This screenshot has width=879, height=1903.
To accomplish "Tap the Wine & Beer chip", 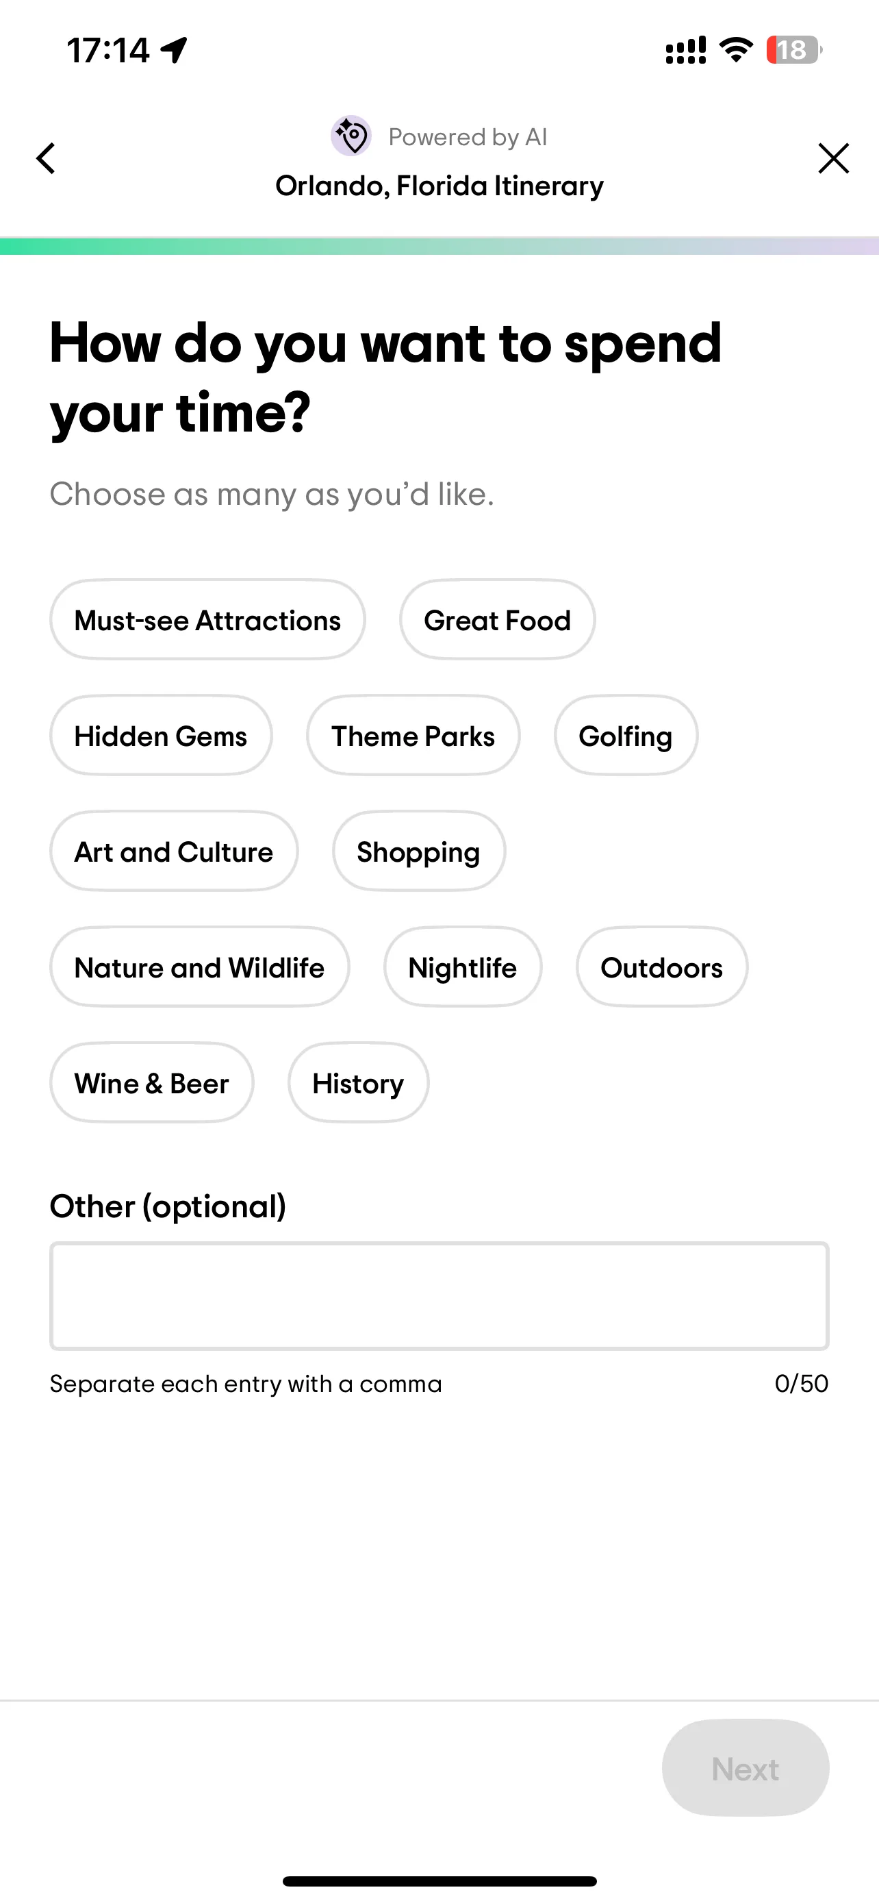I will [x=152, y=1083].
